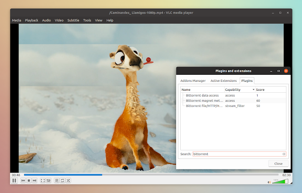Skip to next media track

(x=34, y=180)
